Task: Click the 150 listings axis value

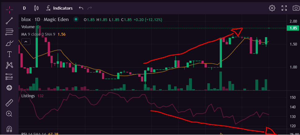Action: click(x=293, y=98)
